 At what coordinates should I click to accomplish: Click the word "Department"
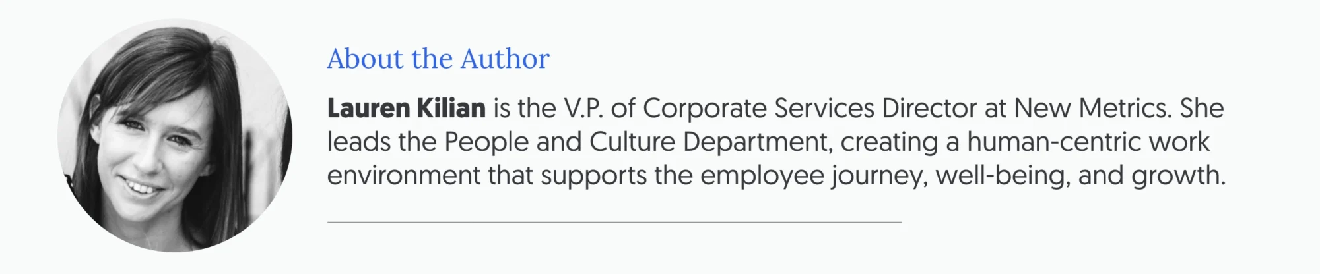757,142
